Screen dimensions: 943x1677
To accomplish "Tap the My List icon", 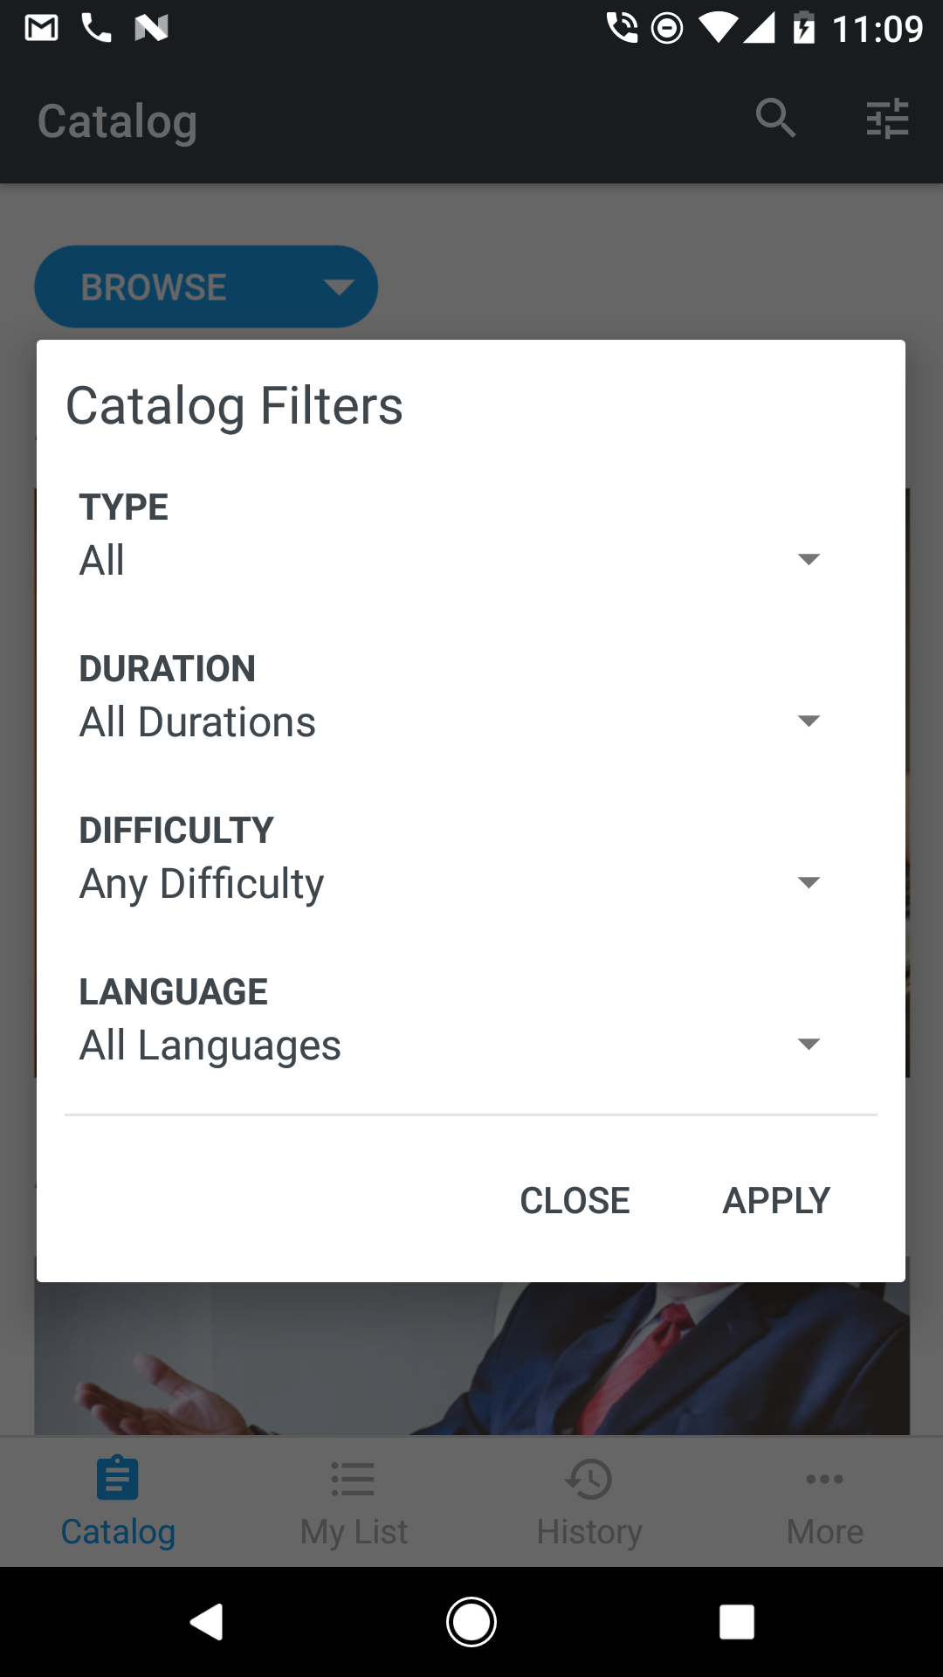I will coord(353,1479).
